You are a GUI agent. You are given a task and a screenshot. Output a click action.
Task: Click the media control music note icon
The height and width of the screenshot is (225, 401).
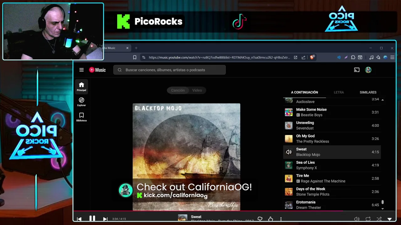click(x=371, y=57)
